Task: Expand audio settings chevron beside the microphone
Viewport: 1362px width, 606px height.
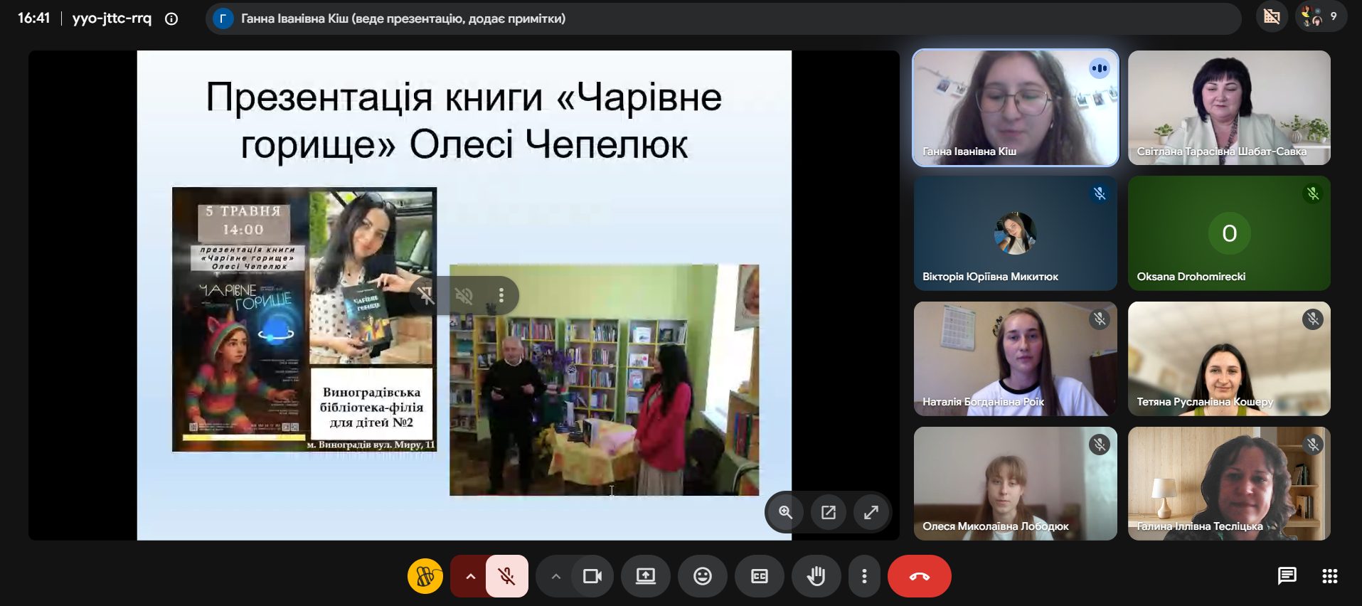Action: tap(469, 576)
